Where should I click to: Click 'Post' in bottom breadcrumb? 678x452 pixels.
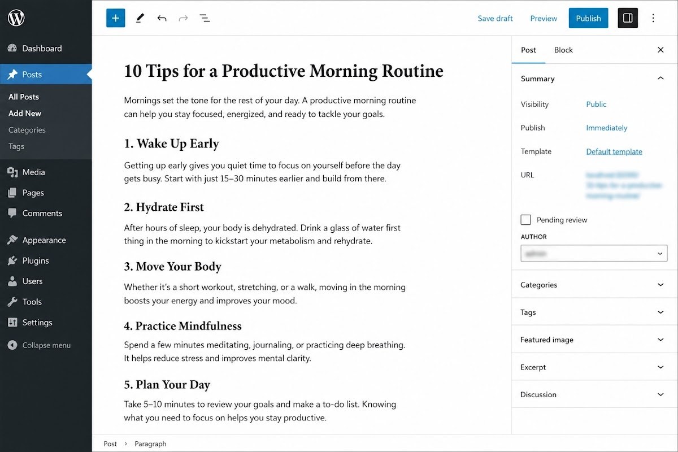[x=110, y=444]
